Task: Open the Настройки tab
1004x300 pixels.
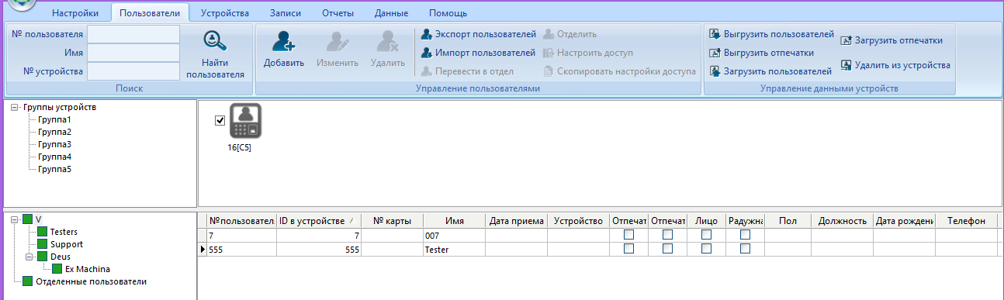Action: coord(75,13)
